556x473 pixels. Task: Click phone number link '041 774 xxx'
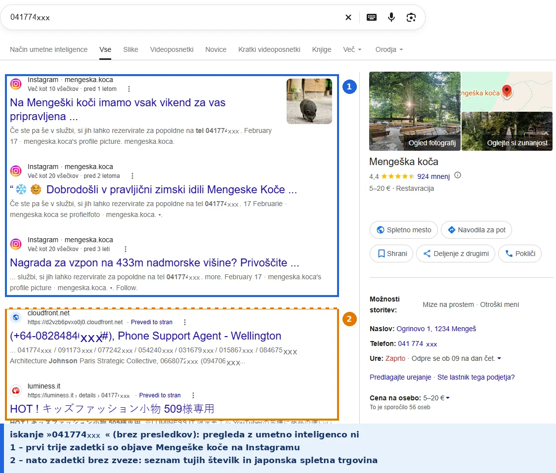pyautogui.click(x=417, y=344)
